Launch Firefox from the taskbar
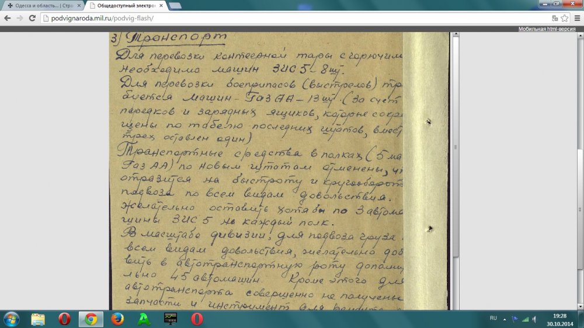Screen dimensions: 584x328 (x=118, y=319)
